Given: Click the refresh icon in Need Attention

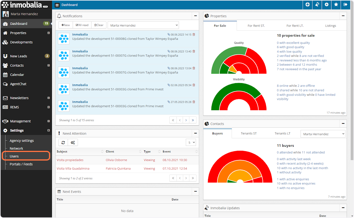Looking at the screenshot, I should tap(63, 143).
